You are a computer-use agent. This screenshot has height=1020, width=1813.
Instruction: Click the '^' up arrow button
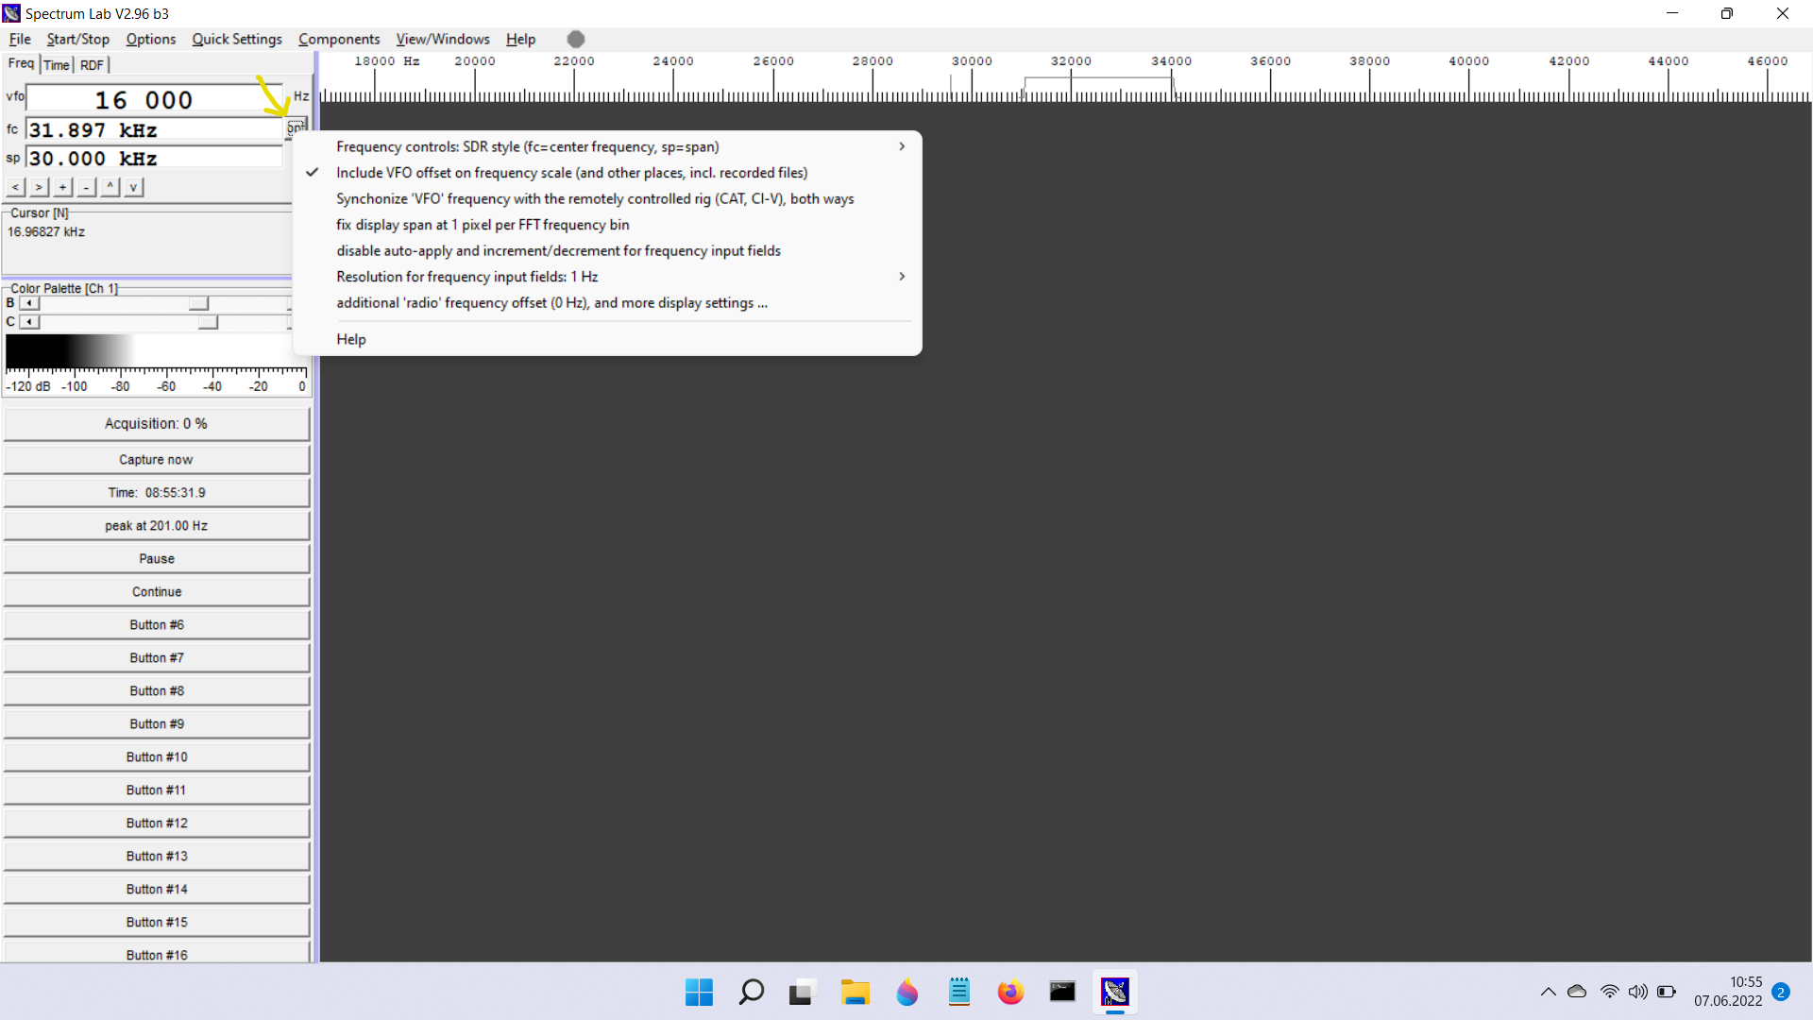pyautogui.click(x=110, y=187)
